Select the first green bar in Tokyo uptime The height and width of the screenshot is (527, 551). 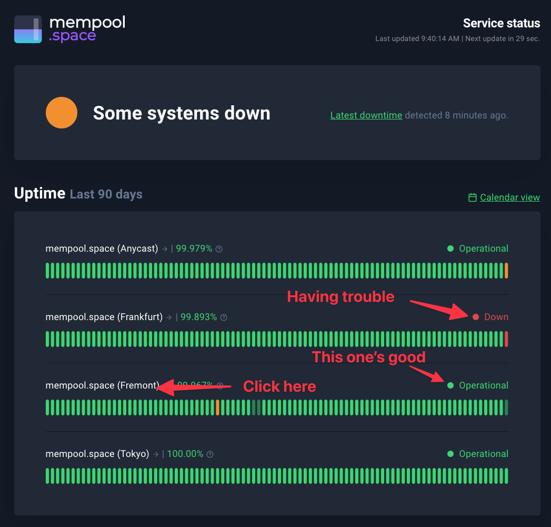pos(47,476)
